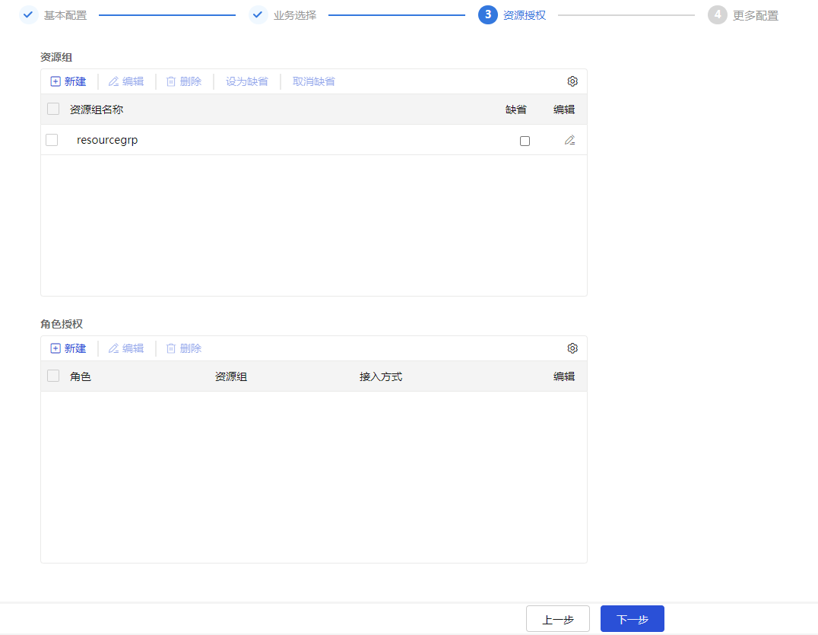
Task: Click 设为缺省 toolbar button
Action: 247,81
